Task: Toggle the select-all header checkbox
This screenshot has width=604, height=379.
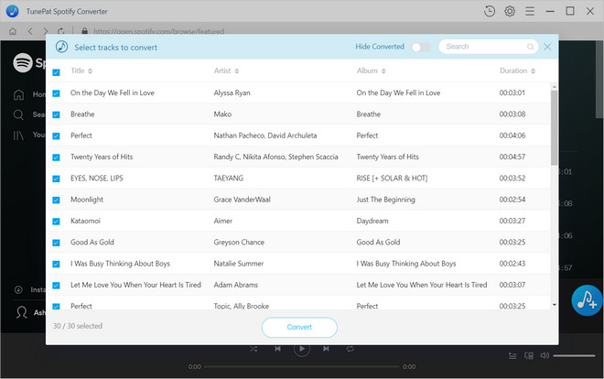Action: point(56,72)
